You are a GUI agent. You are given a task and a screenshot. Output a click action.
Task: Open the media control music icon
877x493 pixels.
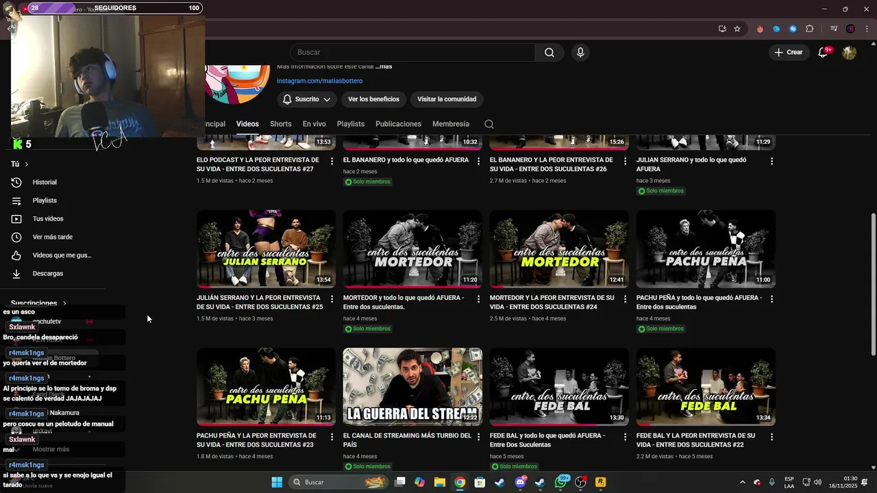pyautogui.click(x=834, y=29)
